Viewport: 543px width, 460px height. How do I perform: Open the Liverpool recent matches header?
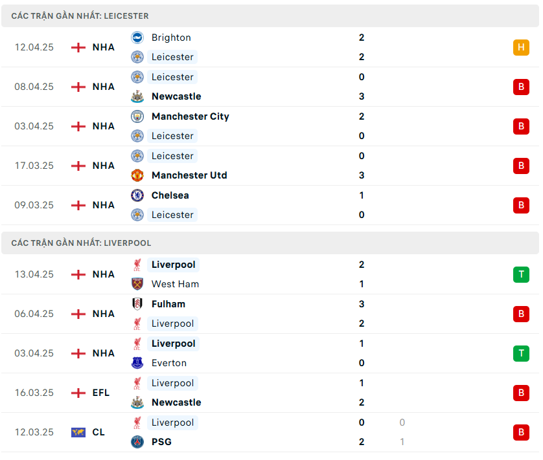(81, 243)
